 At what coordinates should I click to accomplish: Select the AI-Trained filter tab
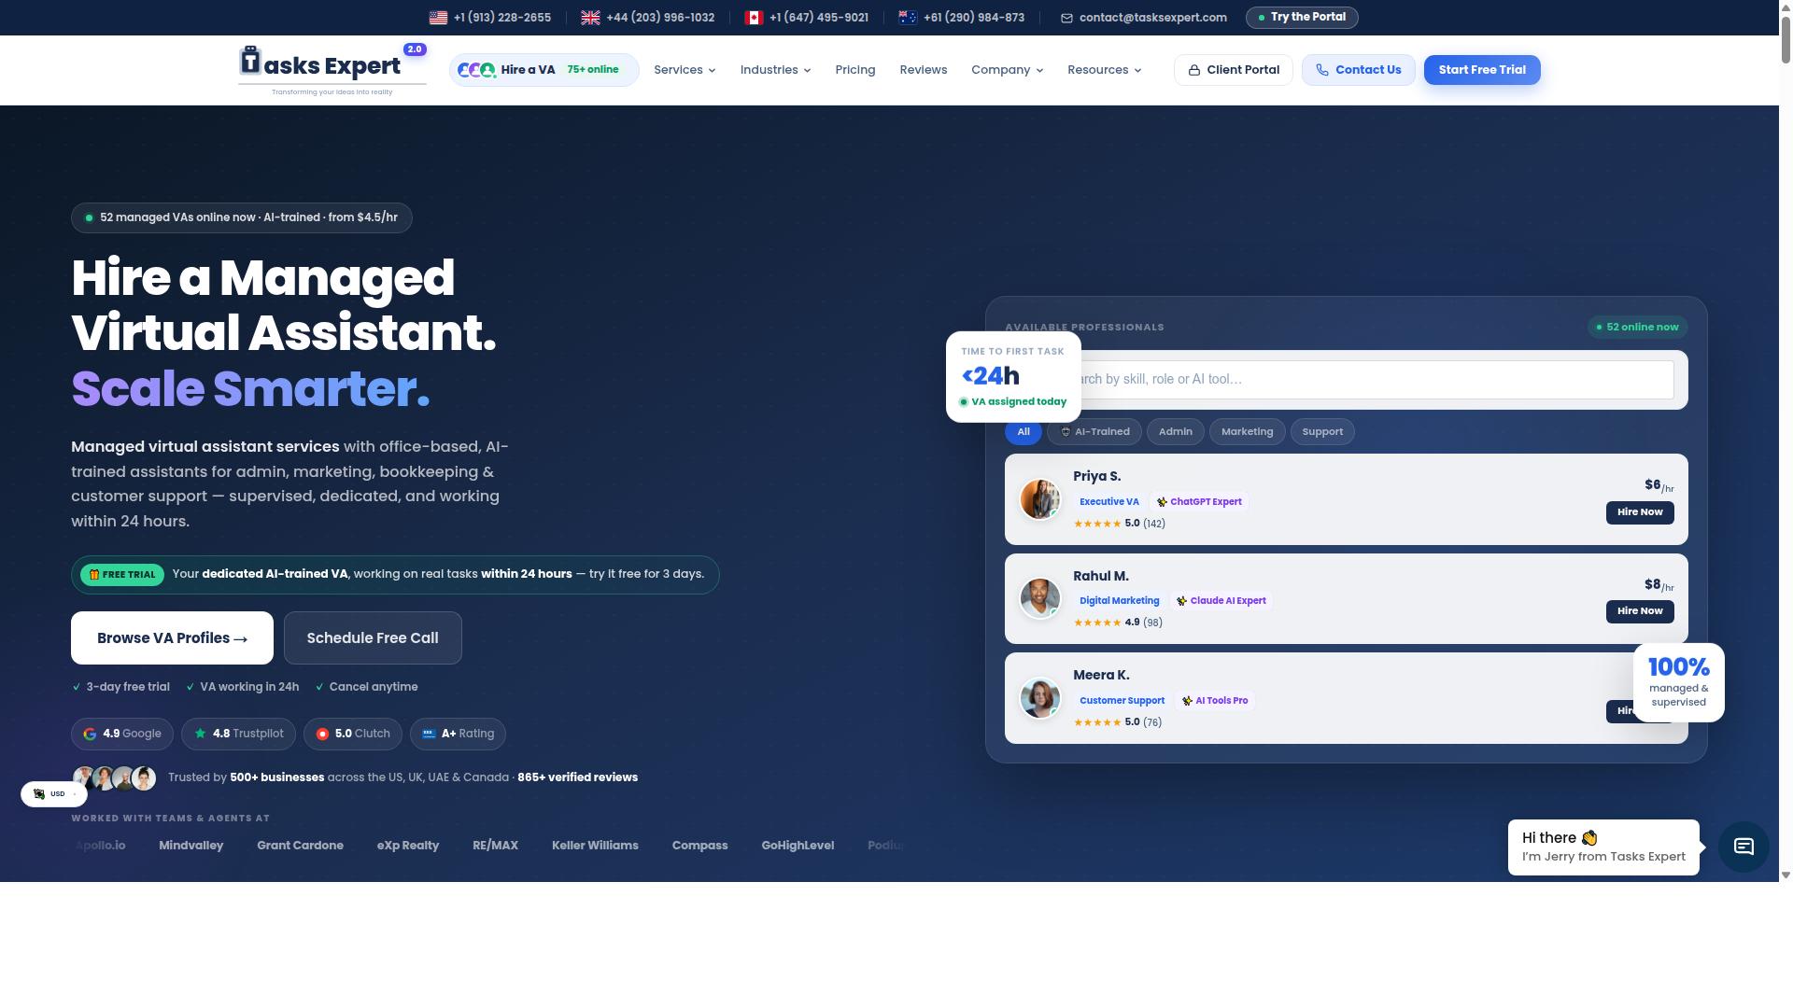(x=1094, y=432)
